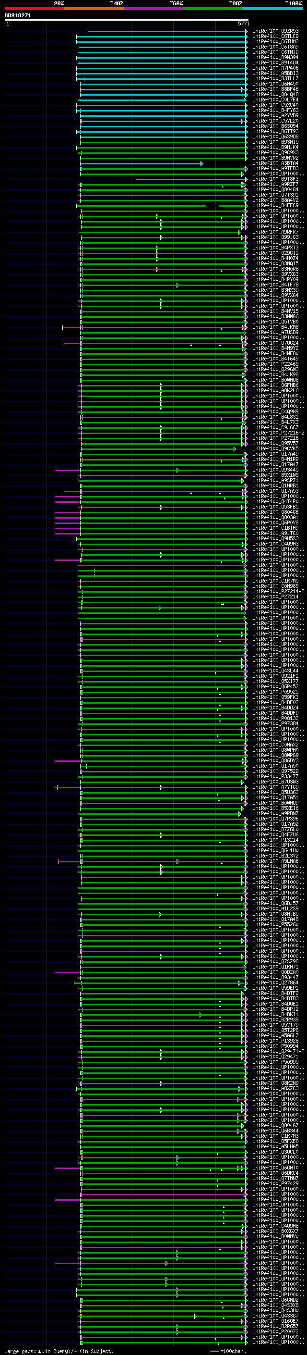Select hit UniRef100_B4FY63
The height and width of the screenshot is (1355, 307).
click(x=275, y=110)
